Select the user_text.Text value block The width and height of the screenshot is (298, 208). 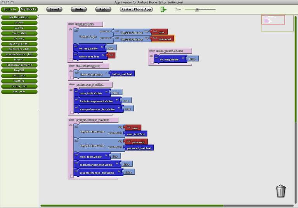coord(135,134)
